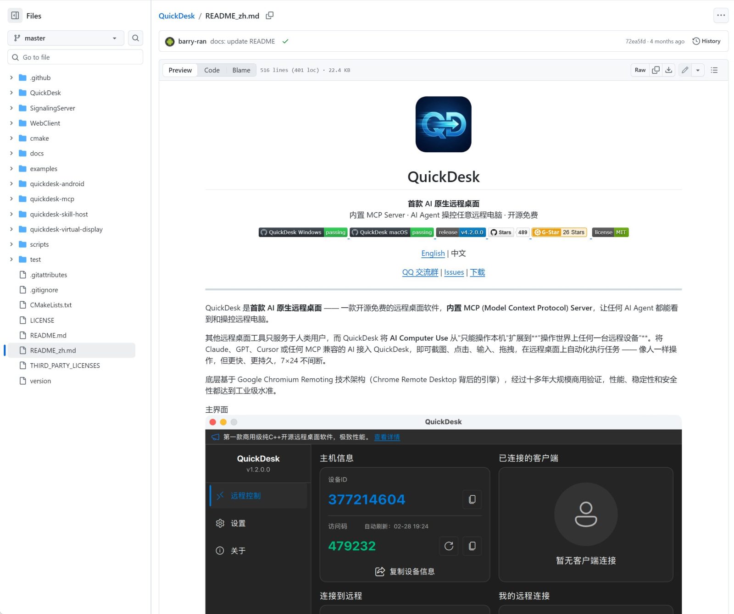Click the QuickDesk logo image
The width and height of the screenshot is (734, 614).
pos(444,124)
